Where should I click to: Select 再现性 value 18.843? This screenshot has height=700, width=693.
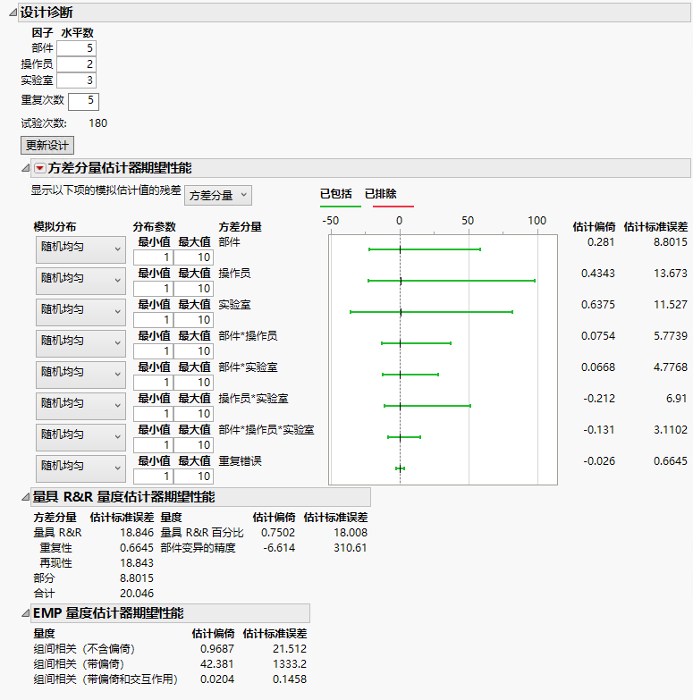click(x=137, y=563)
